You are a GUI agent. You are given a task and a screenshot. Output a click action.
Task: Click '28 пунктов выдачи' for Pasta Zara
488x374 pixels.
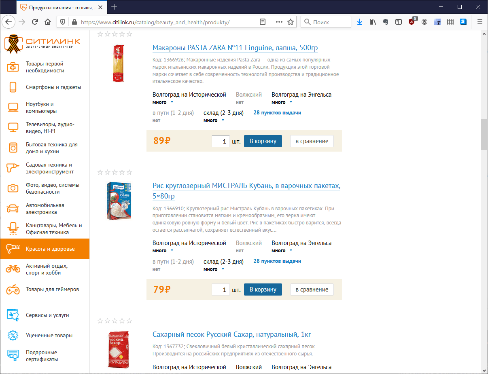(x=277, y=113)
